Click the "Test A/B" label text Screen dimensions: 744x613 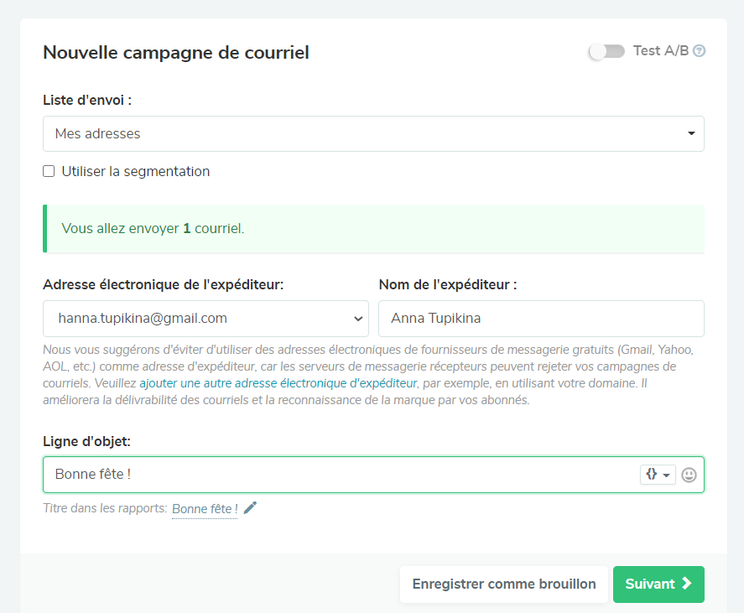click(660, 51)
